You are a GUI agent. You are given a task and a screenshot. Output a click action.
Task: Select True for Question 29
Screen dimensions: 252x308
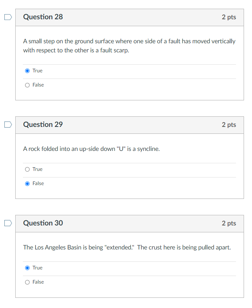pyautogui.click(x=27, y=169)
